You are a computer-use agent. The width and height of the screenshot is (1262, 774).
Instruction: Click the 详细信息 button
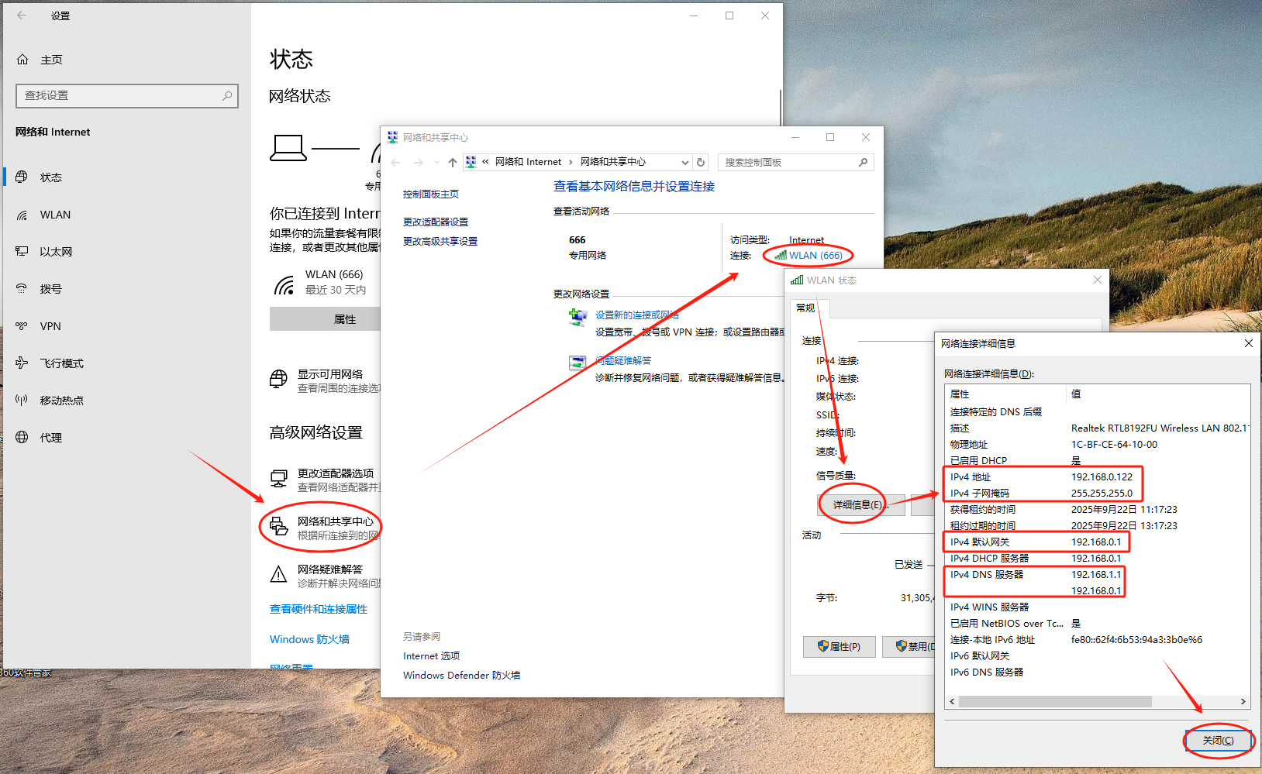pos(857,505)
